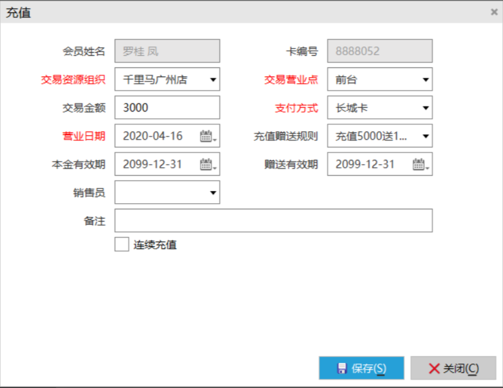The height and width of the screenshot is (388, 503).
Task: Open the 支付方式 dropdown showing 长城卡
Action: pyautogui.click(x=425, y=108)
